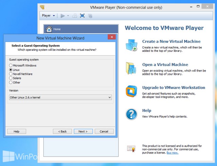Click the Unity mode toolbar icon
The image size is (217, 166).
click(90, 16)
